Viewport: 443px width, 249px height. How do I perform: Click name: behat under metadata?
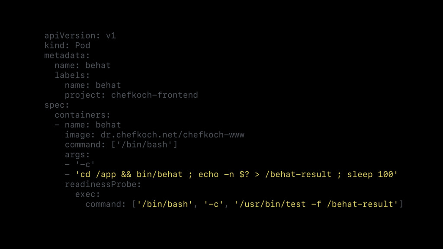click(x=83, y=65)
